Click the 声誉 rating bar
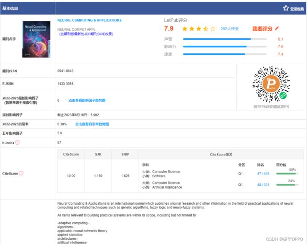Screen dimensions: 307x244 (225, 39)
